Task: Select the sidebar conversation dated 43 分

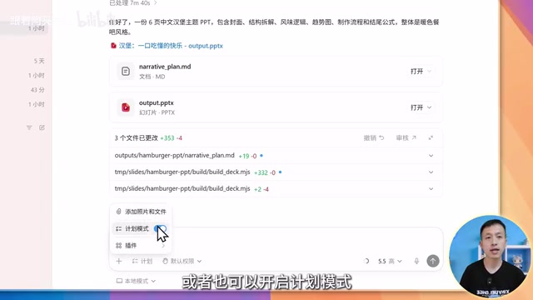Action: [x=37, y=90]
